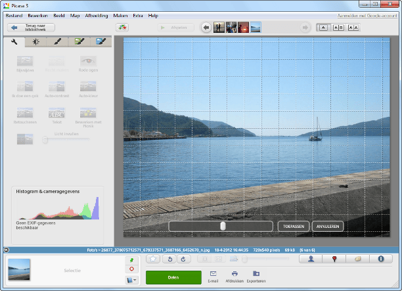The width and height of the screenshot is (402, 291).
Task: Click the I'm Feeling Lucky toolbar icon
Action: [122, 28]
